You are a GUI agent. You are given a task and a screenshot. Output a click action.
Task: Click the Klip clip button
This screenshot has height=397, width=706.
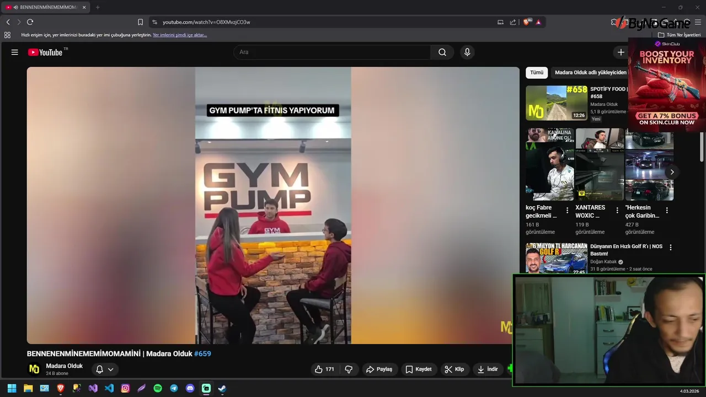coord(454,369)
